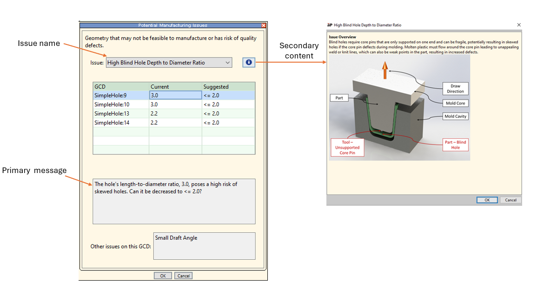Open the Issue dropdown list
This screenshot has width=544, height=295.
click(227, 63)
